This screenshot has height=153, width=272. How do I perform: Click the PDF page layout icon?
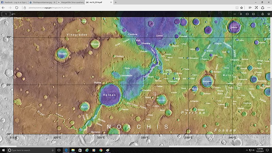(253, 14)
